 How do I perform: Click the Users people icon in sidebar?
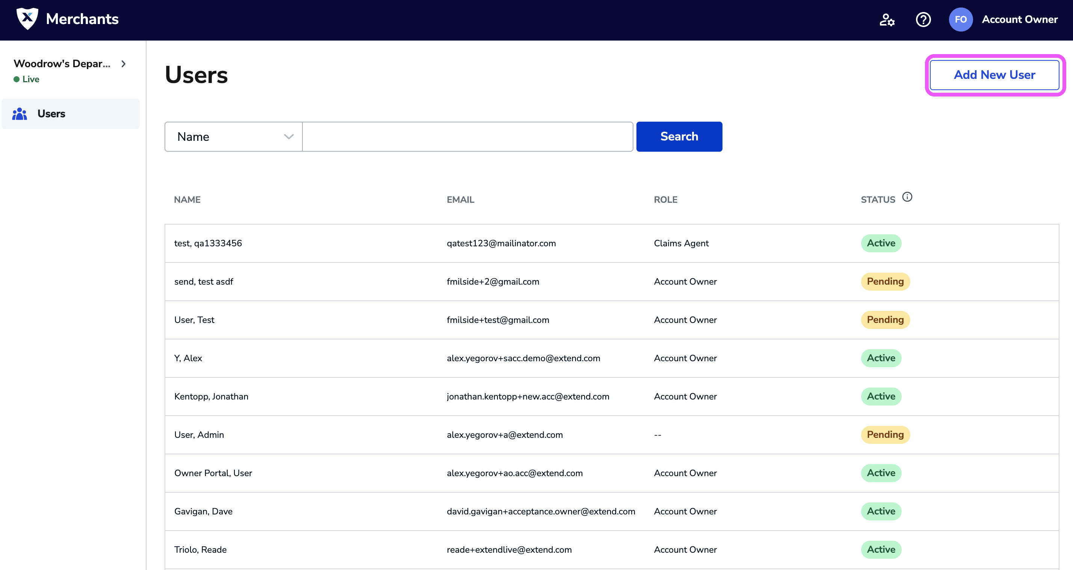20,114
